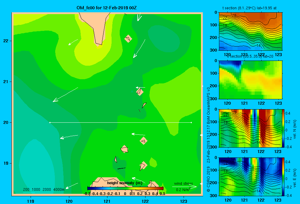Open the eastward velocity section plot
The height and width of the screenshot is (204, 300).
coord(250,177)
